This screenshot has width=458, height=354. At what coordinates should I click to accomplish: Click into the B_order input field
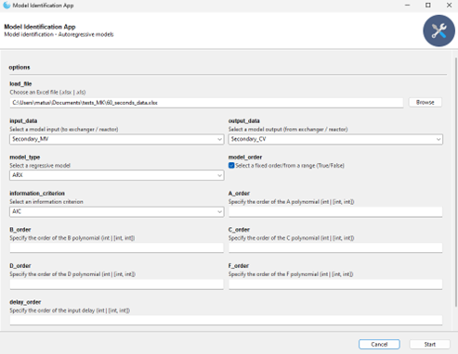pyautogui.click(x=116, y=247)
